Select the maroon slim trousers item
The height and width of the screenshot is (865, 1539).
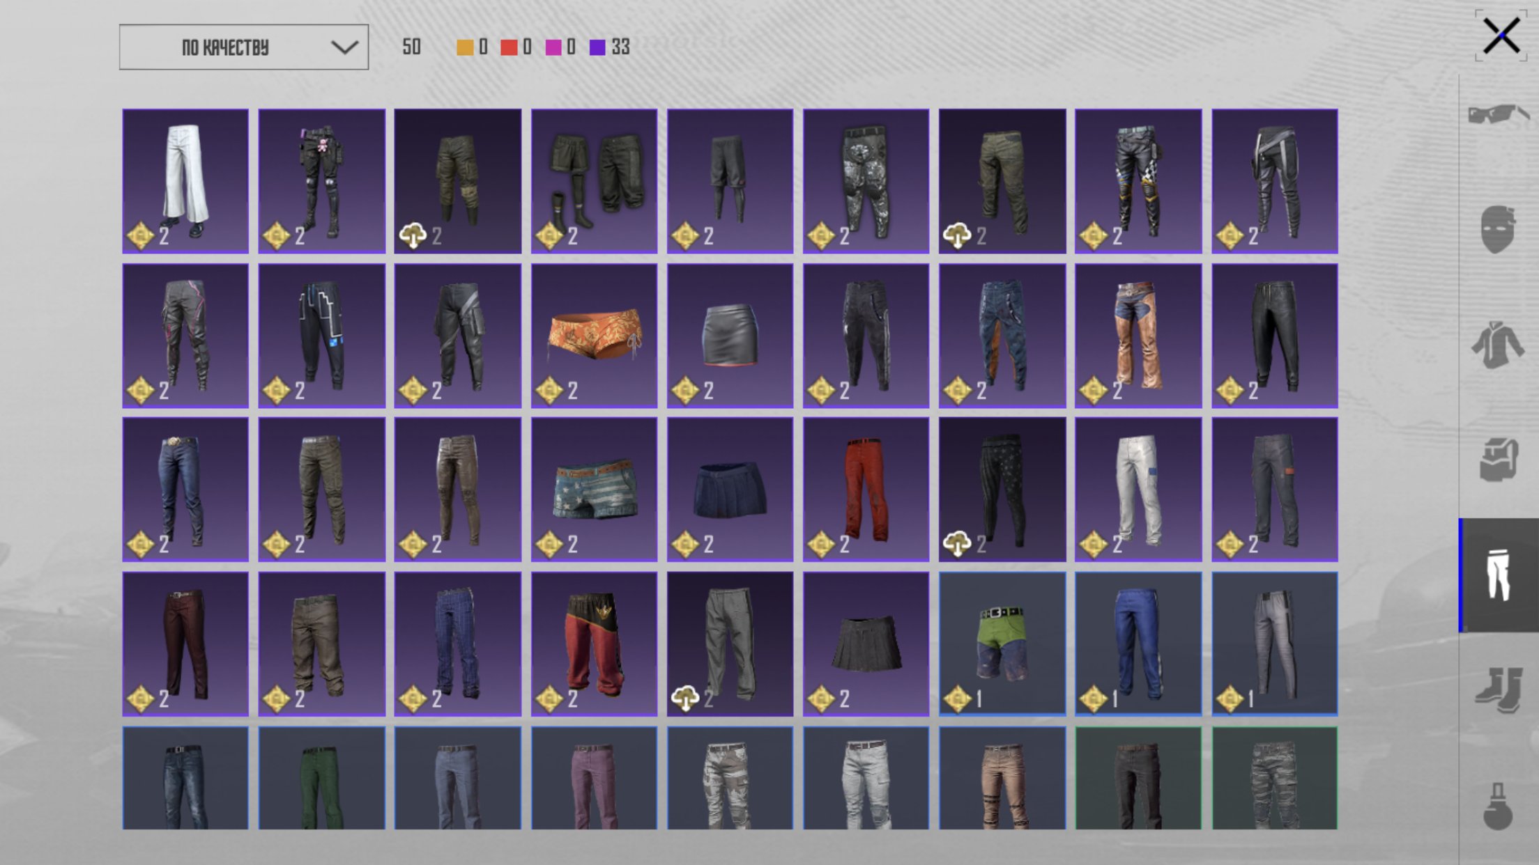click(x=185, y=644)
